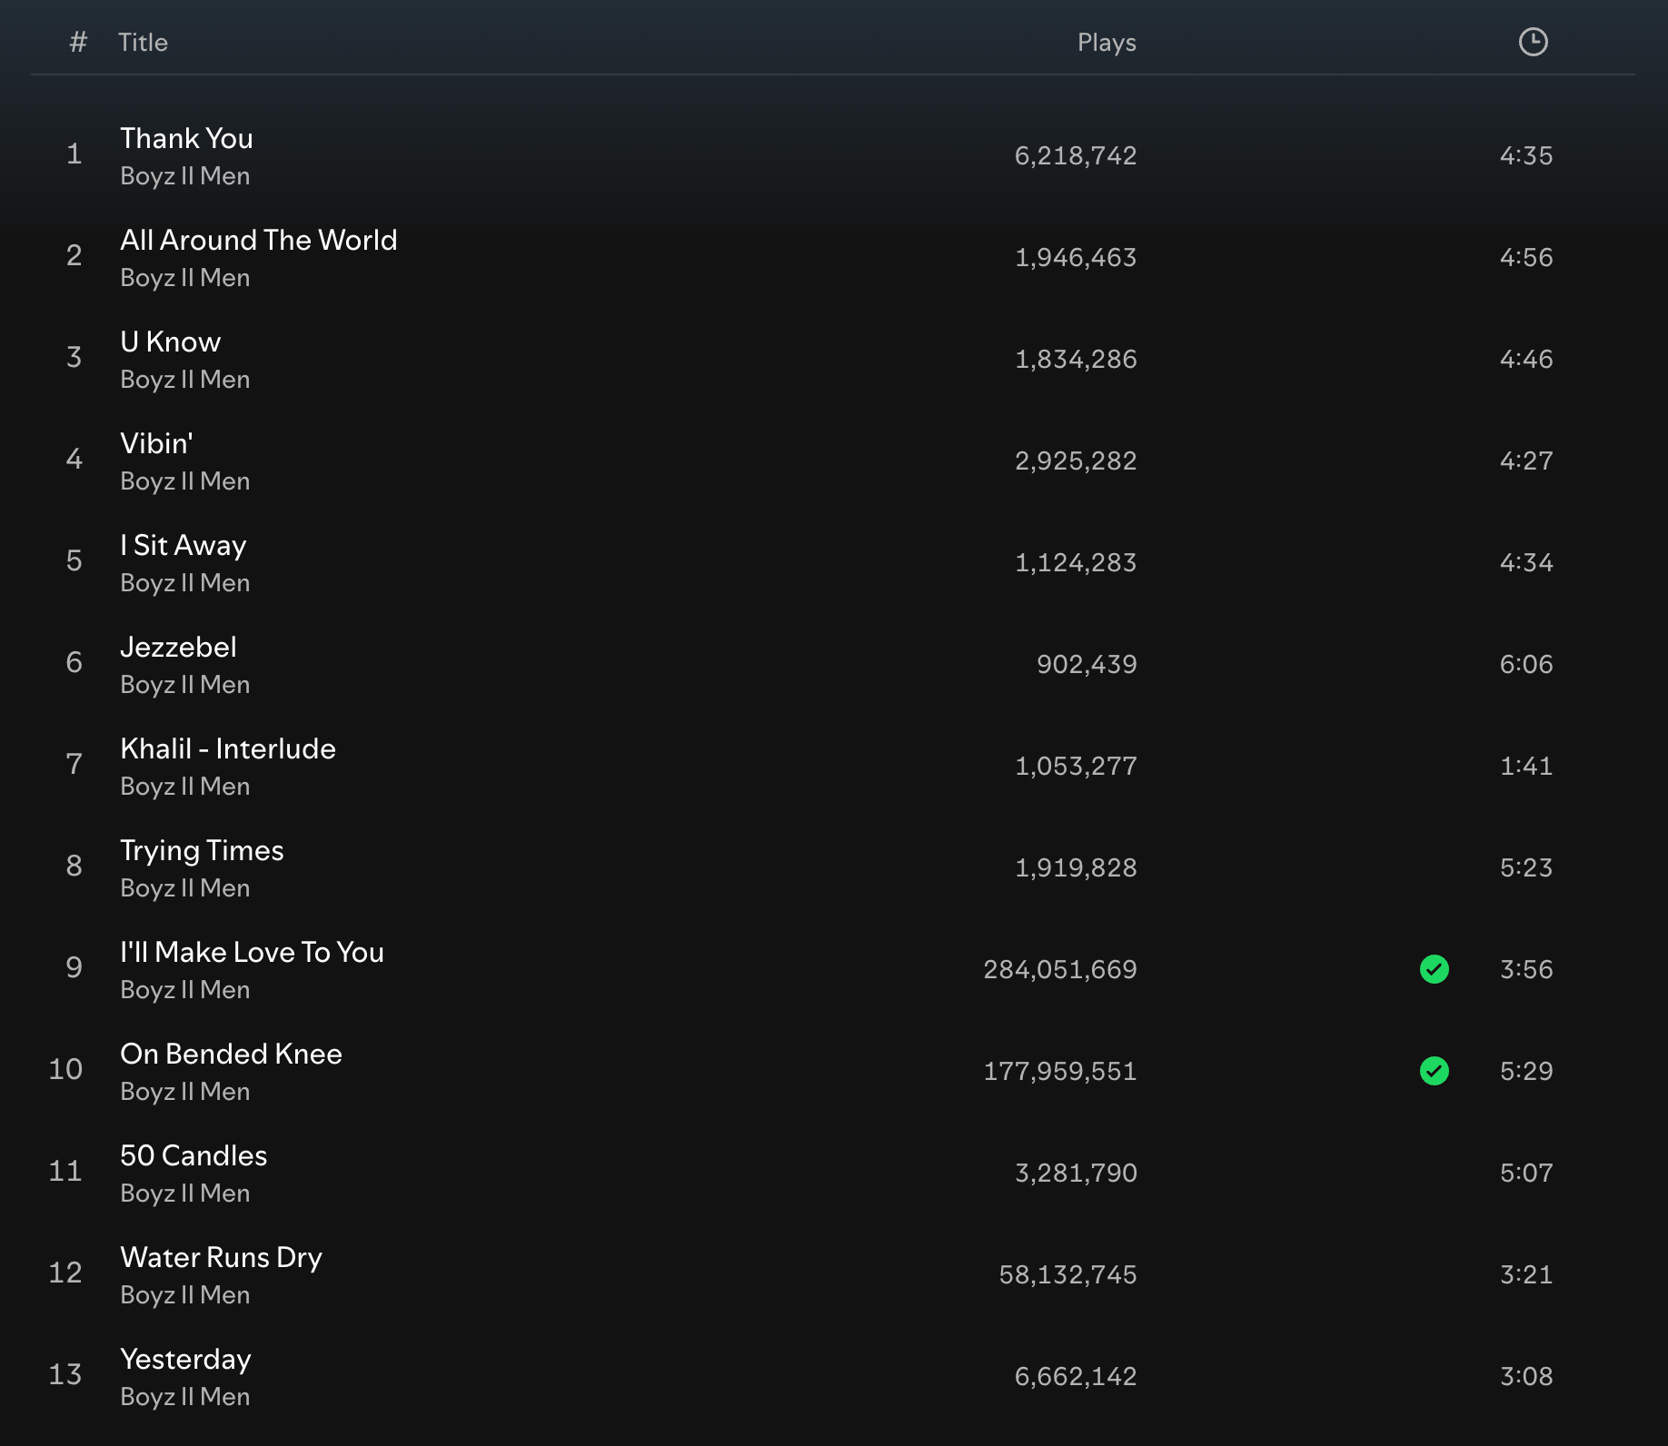The width and height of the screenshot is (1668, 1446).
Task: Select the track Vibin'
Action: pyautogui.click(x=156, y=443)
